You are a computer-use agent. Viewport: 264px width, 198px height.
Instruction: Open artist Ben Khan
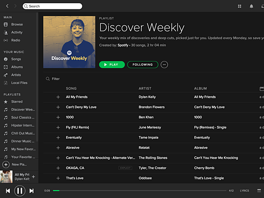tap(146, 117)
